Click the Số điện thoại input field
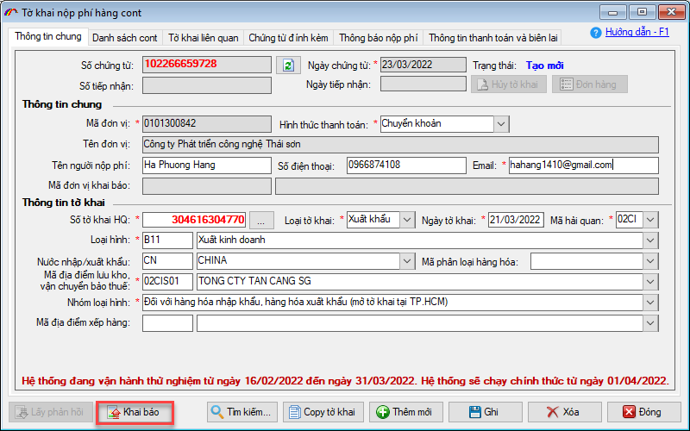This screenshot has height=431, width=690. (x=406, y=166)
